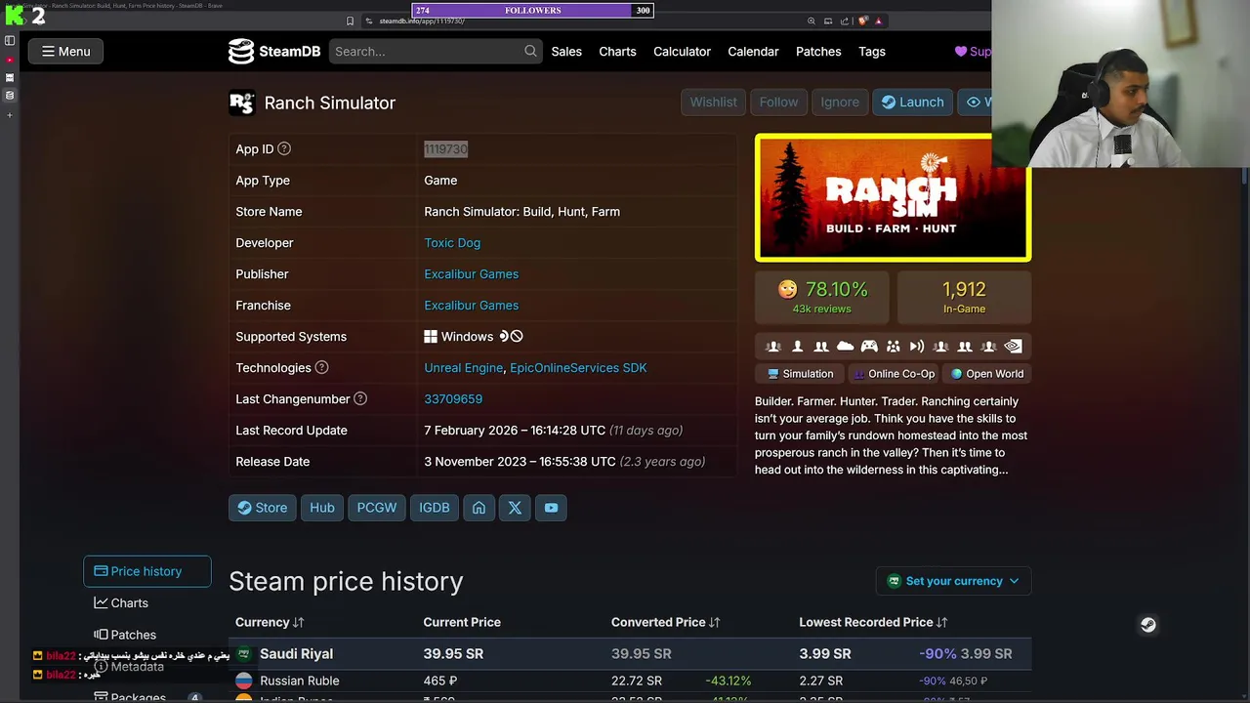Open the Calculator page
The height and width of the screenshot is (703, 1250).
point(682,52)
